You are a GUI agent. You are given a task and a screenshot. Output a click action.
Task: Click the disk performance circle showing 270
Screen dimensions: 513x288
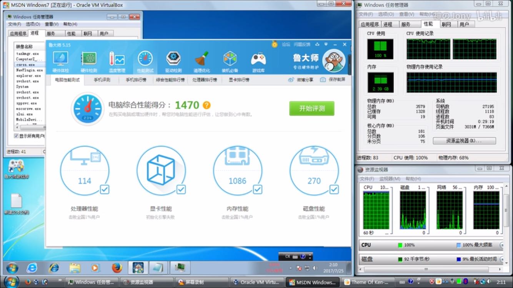pyautogui.click(x=314, y=171)
